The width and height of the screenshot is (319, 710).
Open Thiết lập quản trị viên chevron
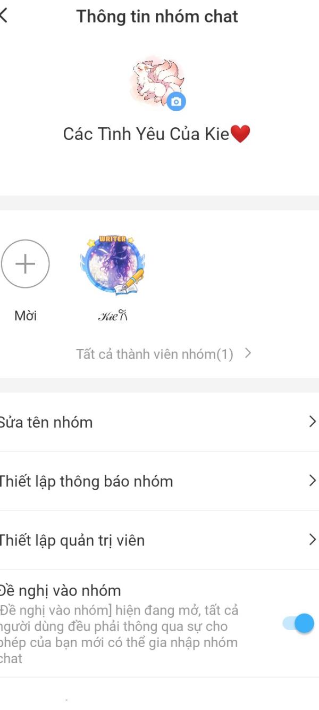(x=312, y=540)
